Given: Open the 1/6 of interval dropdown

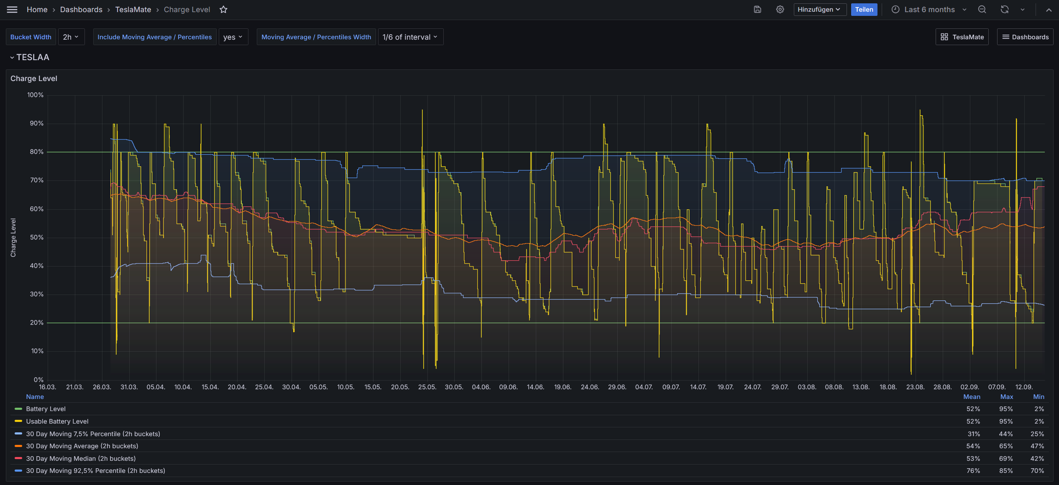Looking at the screenshot, I should [410, 37].
